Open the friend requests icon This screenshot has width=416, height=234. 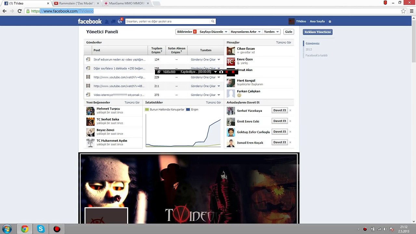[x=107, y=21]
